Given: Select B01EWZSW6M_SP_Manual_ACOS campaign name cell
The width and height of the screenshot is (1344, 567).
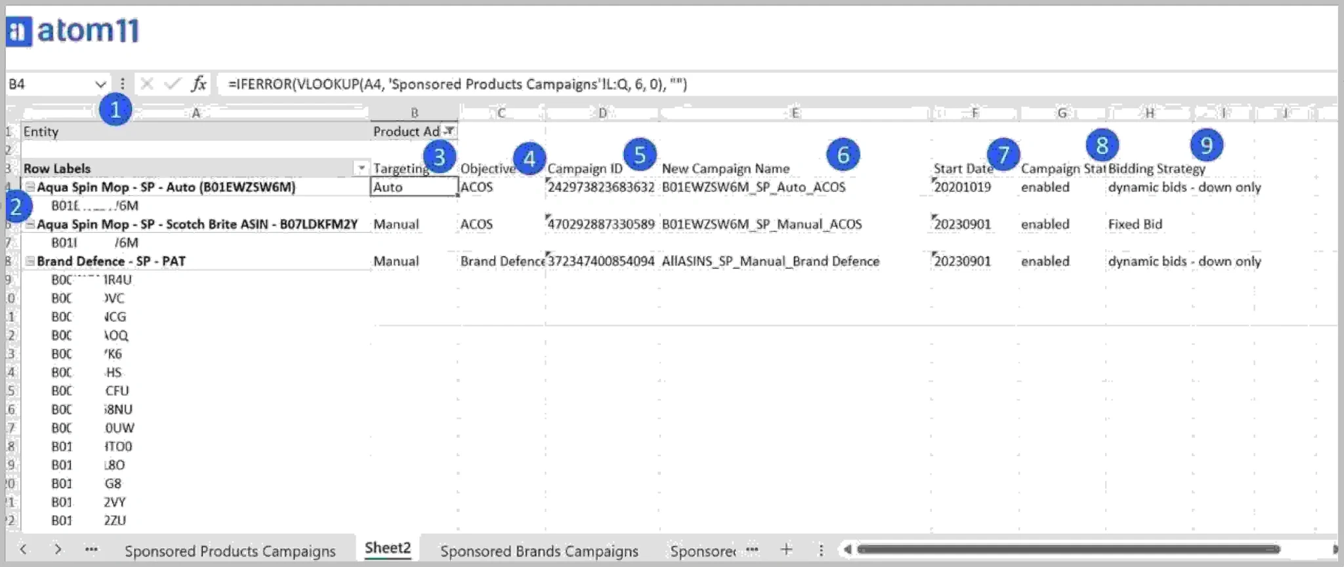Looking at the screenshot, I should [795, 224].
